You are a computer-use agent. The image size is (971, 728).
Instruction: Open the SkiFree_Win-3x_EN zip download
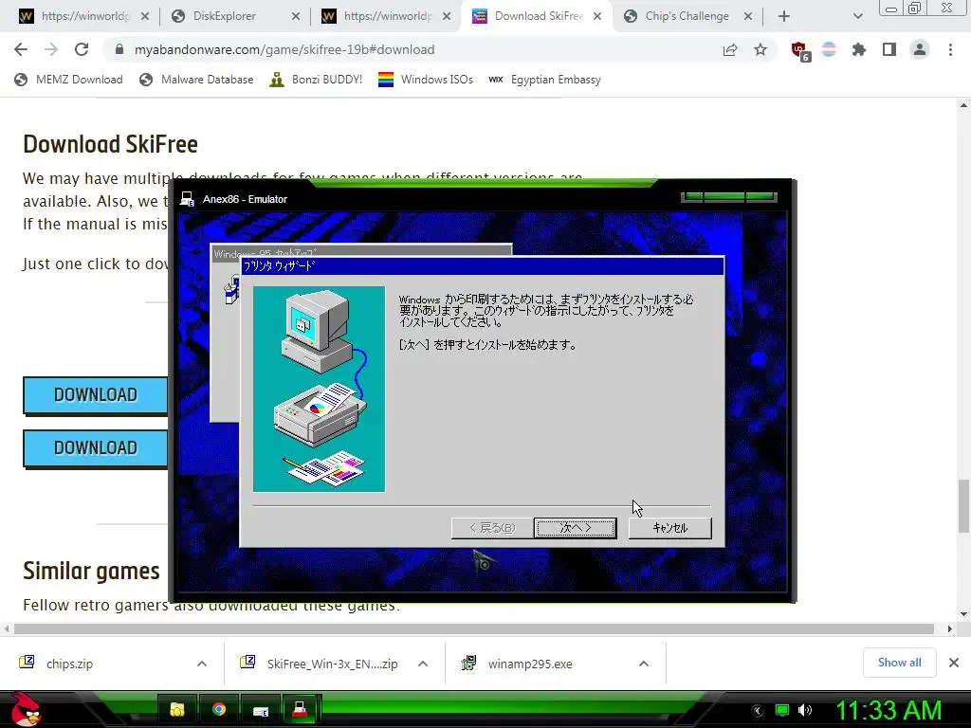coord(332,664)
